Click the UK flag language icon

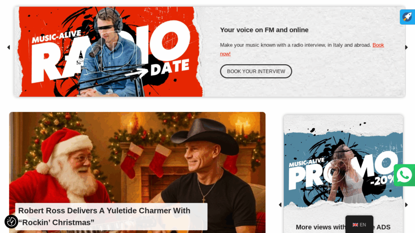click(355, 225)
